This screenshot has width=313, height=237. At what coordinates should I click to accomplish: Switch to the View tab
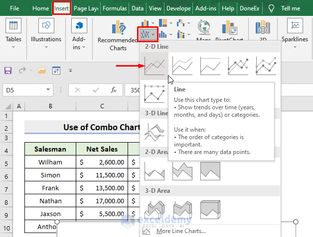(x=155, y=8)
